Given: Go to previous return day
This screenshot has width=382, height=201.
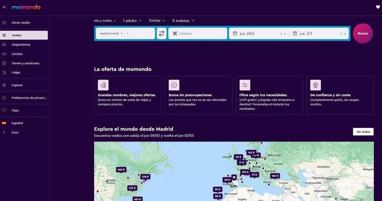Looking at the screenshot, I should pyautogui.click(x=341, y=34).
